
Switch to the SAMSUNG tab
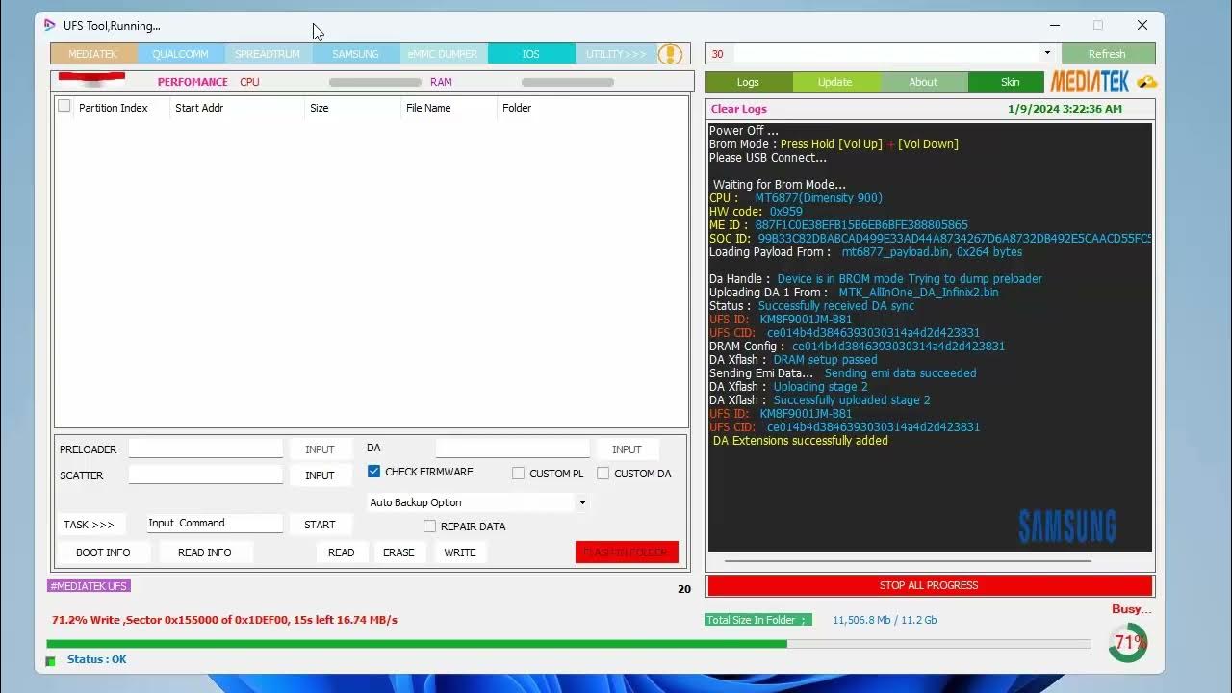tap(355, 54)
